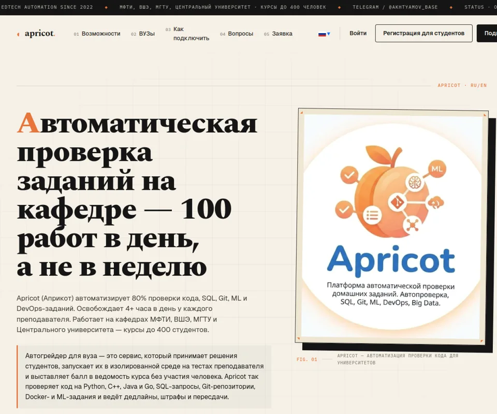Click the brain icon on the peach
Screen dimensions: 497x414
414,182
